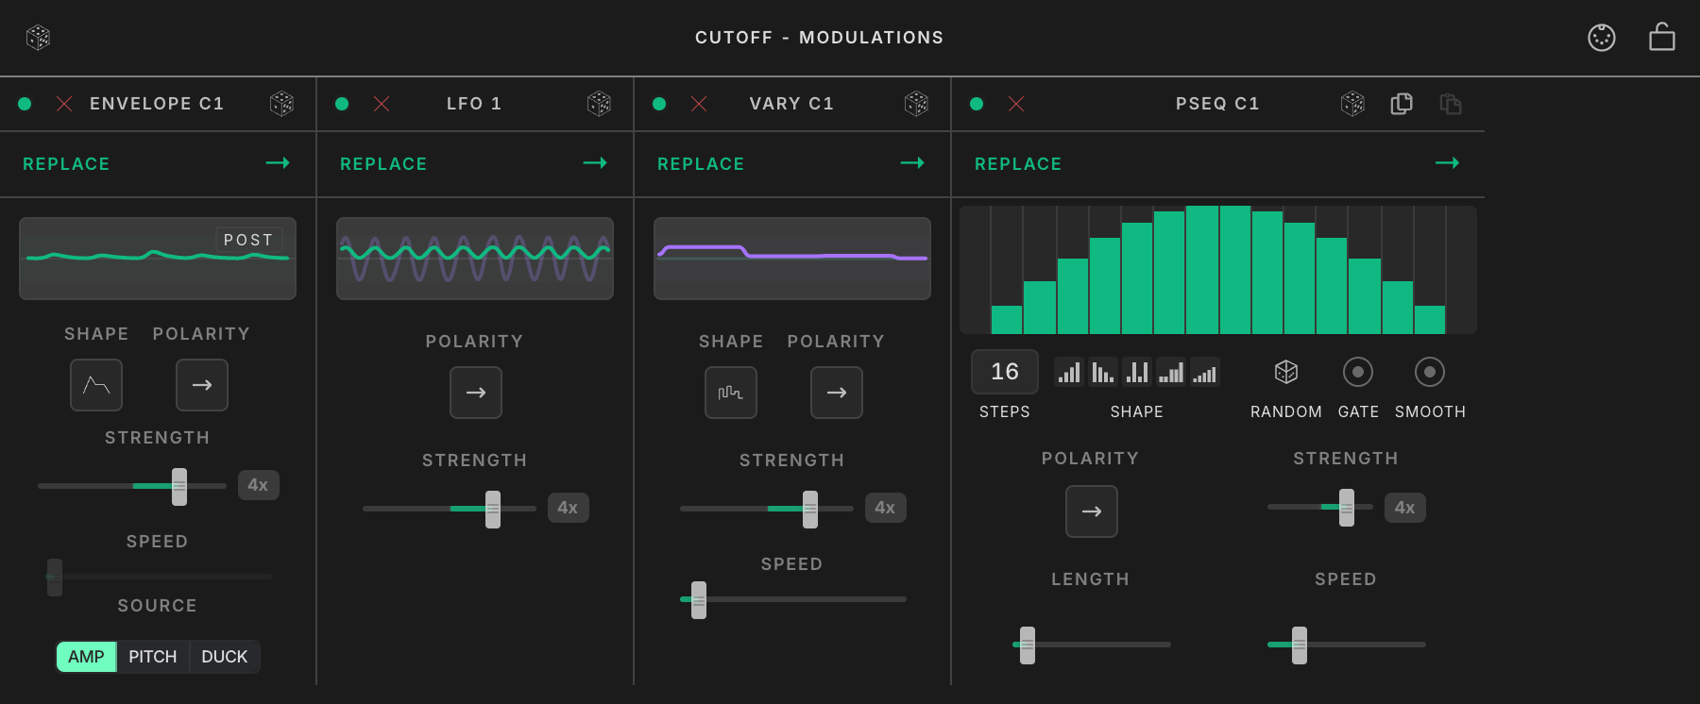1700x704 pixels.
Task: Toggle the LFO 1 green enable dot
Action: [x=342, y=104]
